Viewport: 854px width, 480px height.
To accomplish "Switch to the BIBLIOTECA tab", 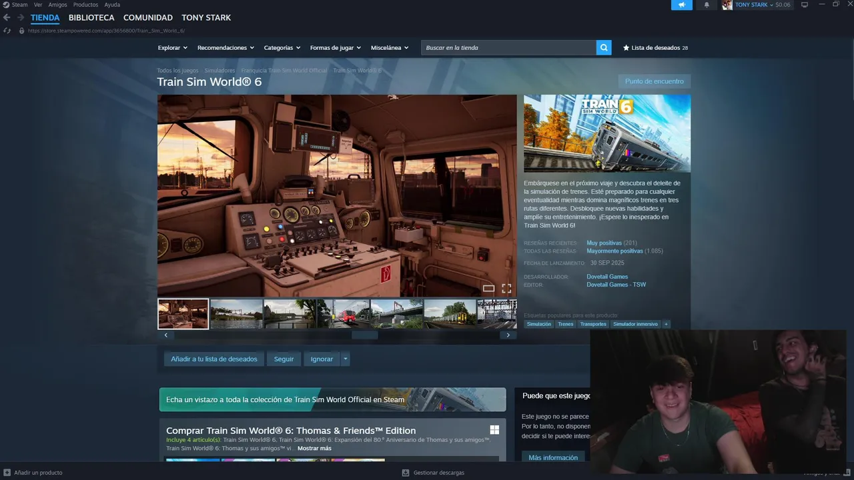I will pos(91,17).
